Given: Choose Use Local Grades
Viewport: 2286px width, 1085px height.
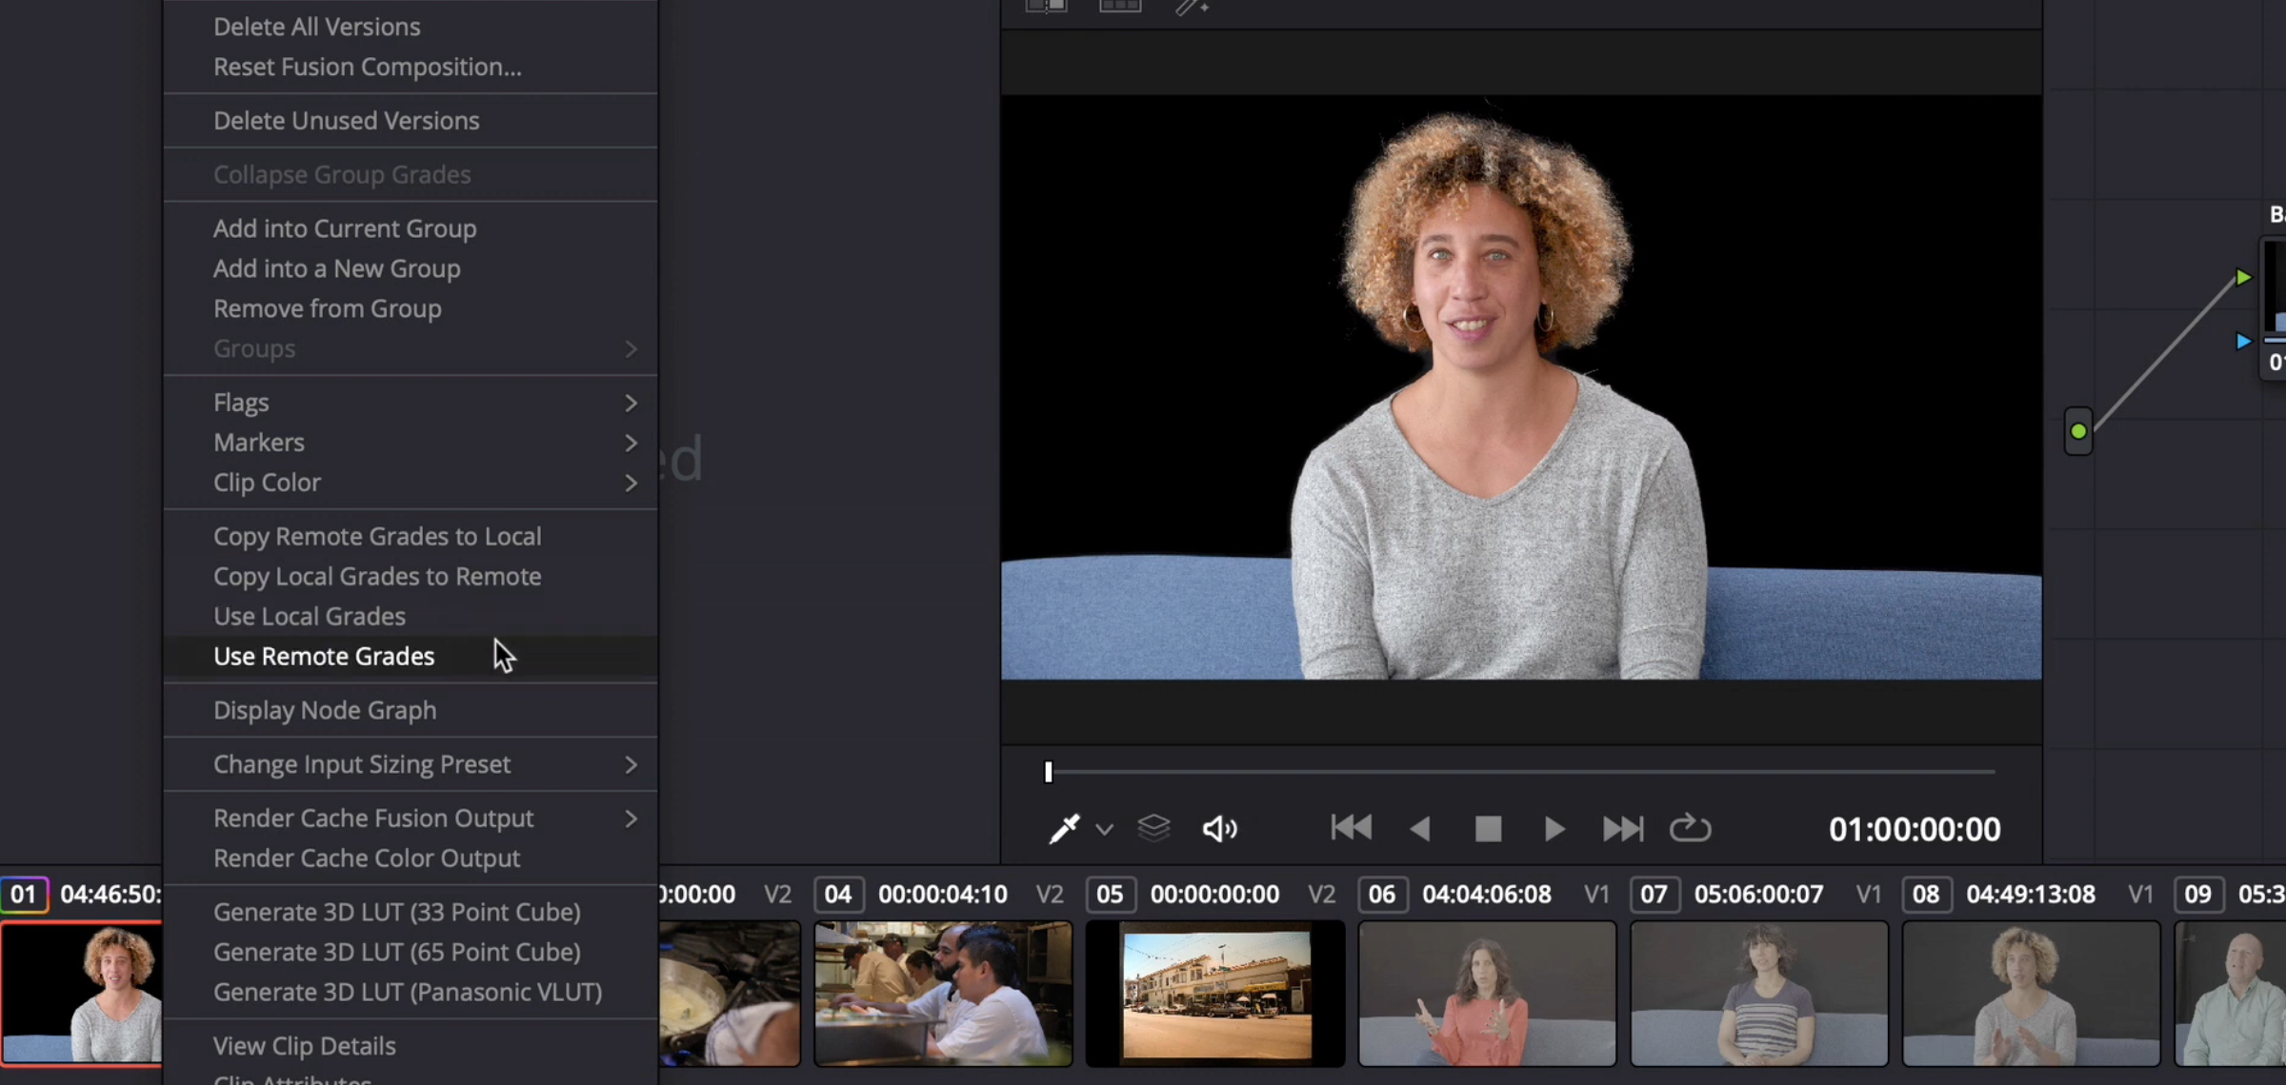Looking at the screenshot, I should click(411, 617).
